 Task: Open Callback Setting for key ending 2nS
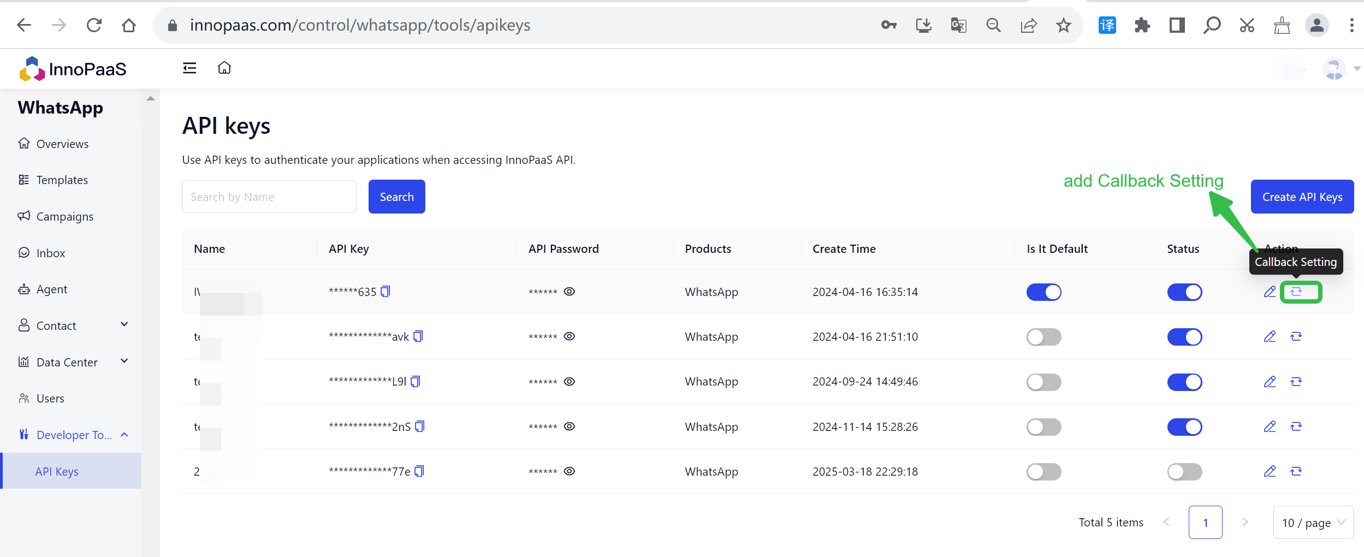(x=1296, y=426)
